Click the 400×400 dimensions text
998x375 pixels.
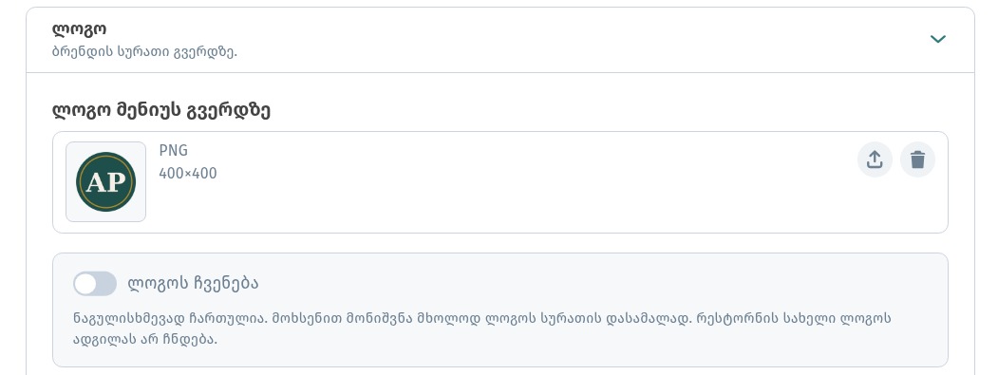click(x=188, y=173)
